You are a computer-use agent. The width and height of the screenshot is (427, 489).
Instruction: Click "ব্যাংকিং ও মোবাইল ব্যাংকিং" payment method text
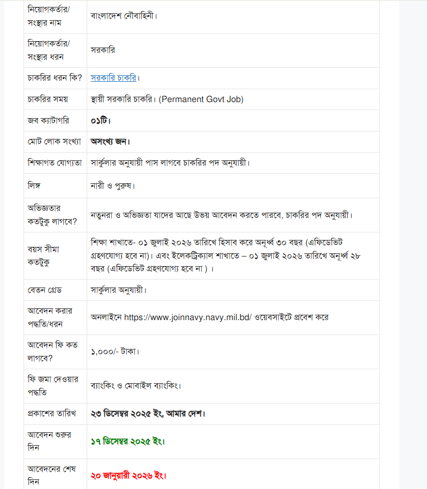pos(143,386)
